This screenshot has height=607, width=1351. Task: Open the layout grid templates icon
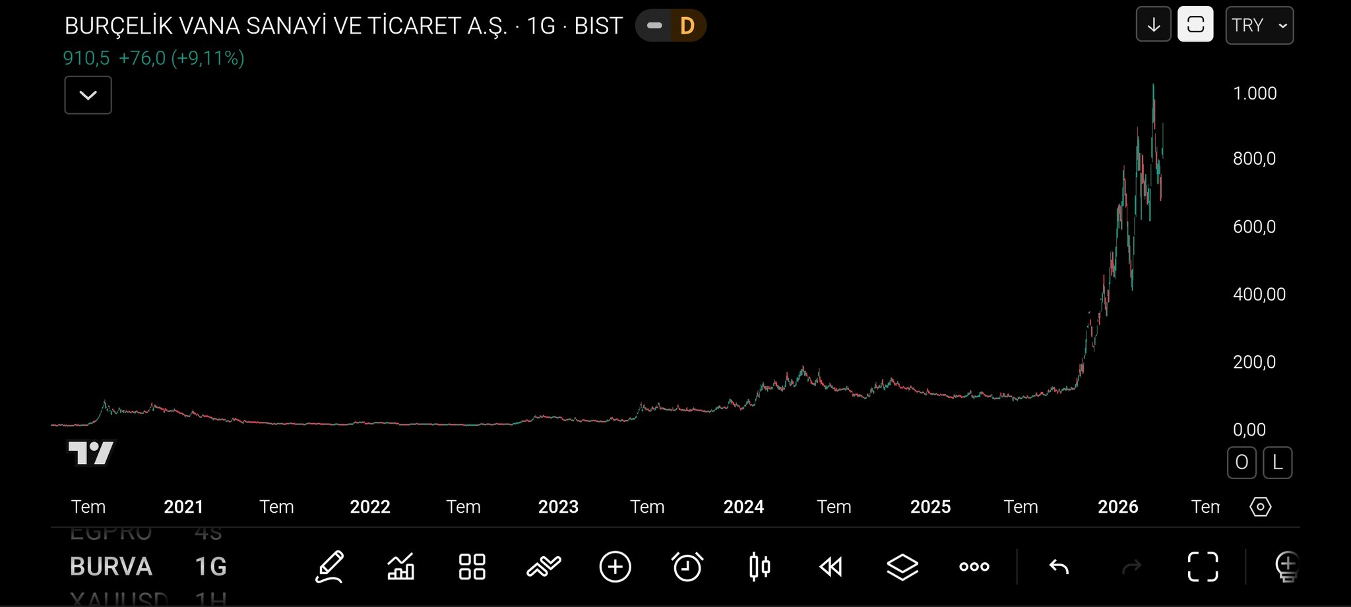(x=472, y=567)
